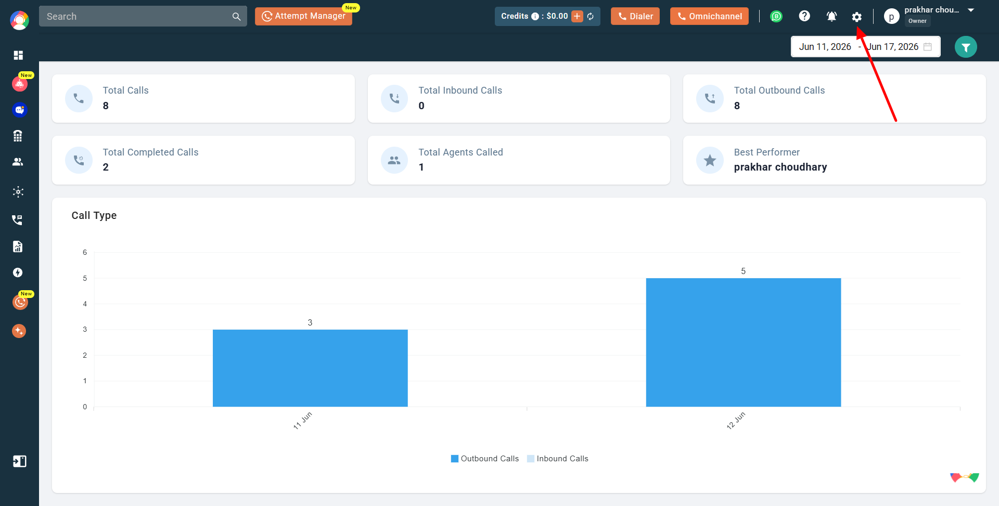Open the dial pad phone icon in sidebar
Viewport: 999px width, 506px height.
(18, 136)
